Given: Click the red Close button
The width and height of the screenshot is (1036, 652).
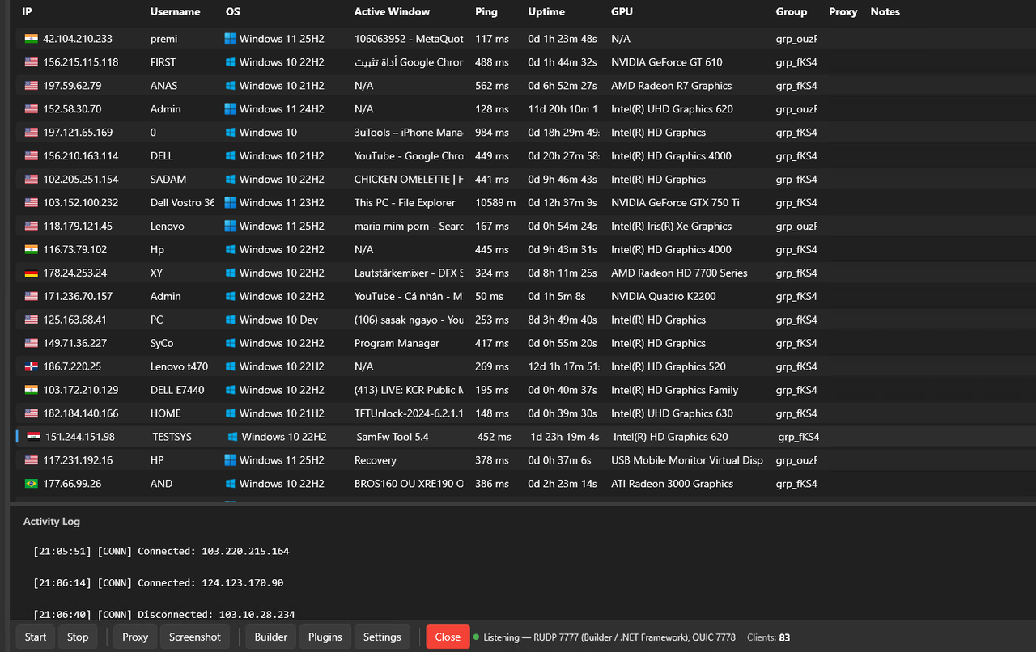Looking at the screenshot, I should click(448, 637).
